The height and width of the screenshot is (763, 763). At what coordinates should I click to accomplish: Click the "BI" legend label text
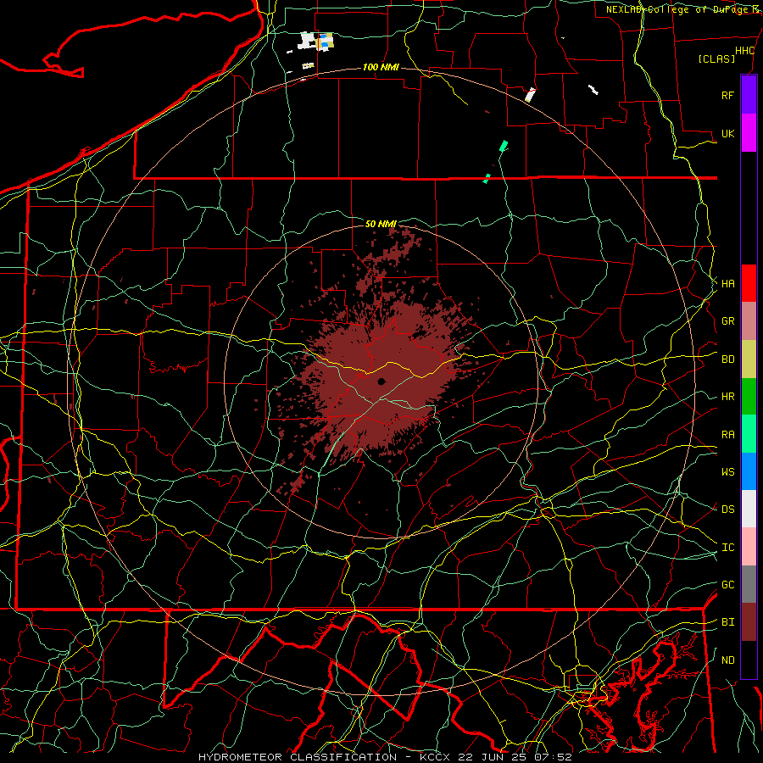click(x=727, y=622)
